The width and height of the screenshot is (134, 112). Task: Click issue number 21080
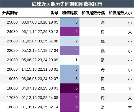[x=12, y=60]
